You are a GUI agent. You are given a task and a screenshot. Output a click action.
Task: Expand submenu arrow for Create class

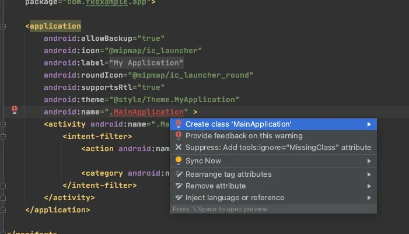point(369,124)
